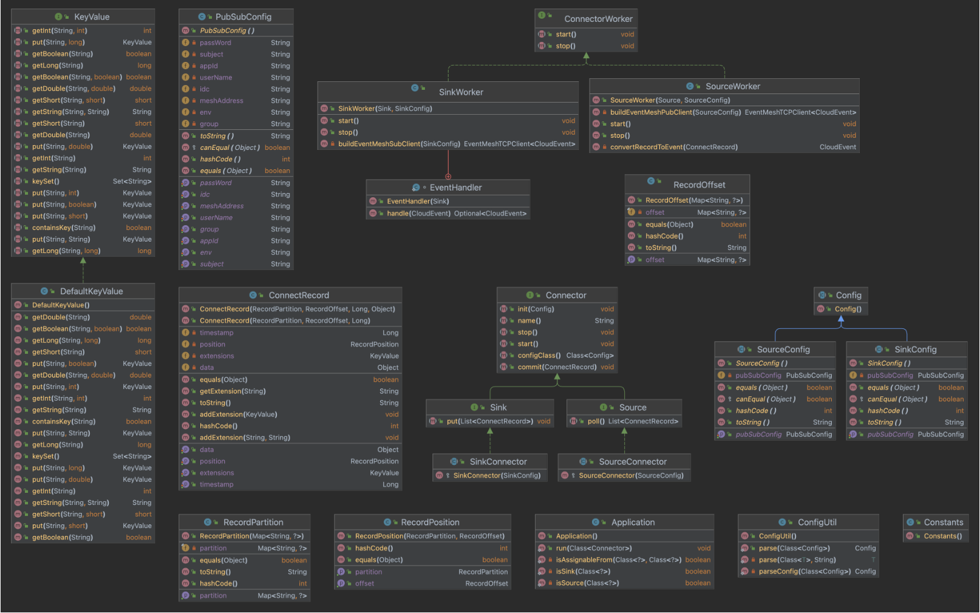Image resolution: width=980 pixels, height=613 pixels.
Task: Click the method icon beside handle(CloudEvent)
Action: 373,214
